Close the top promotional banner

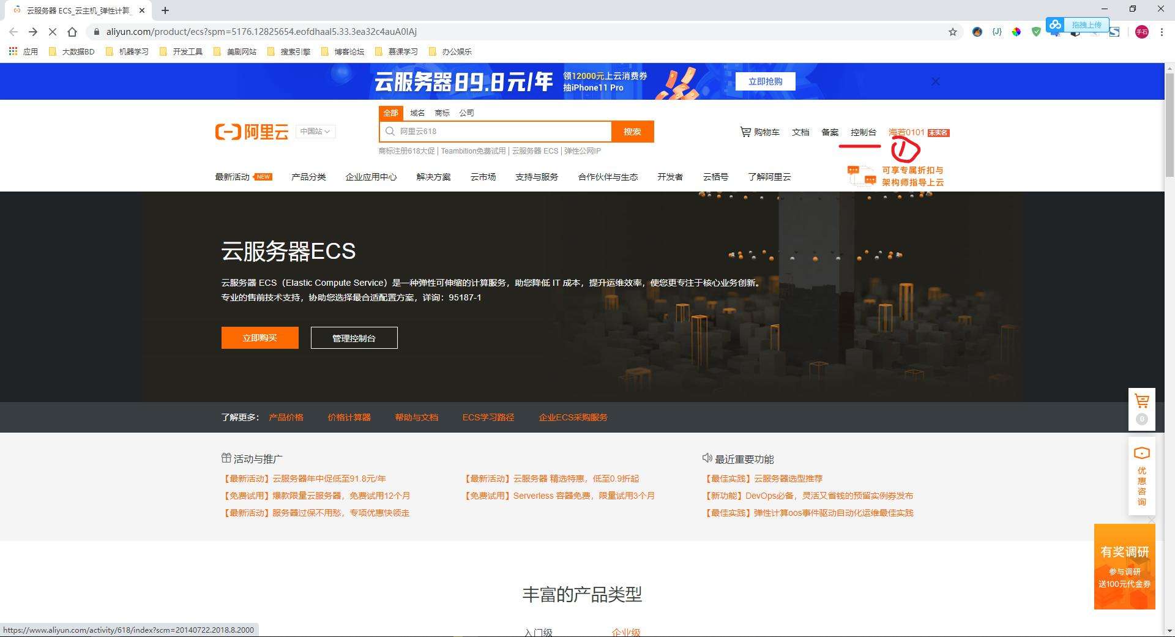935,81
